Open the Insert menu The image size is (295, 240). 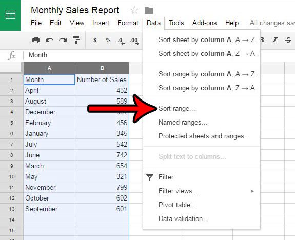click(x=101, y=23)
